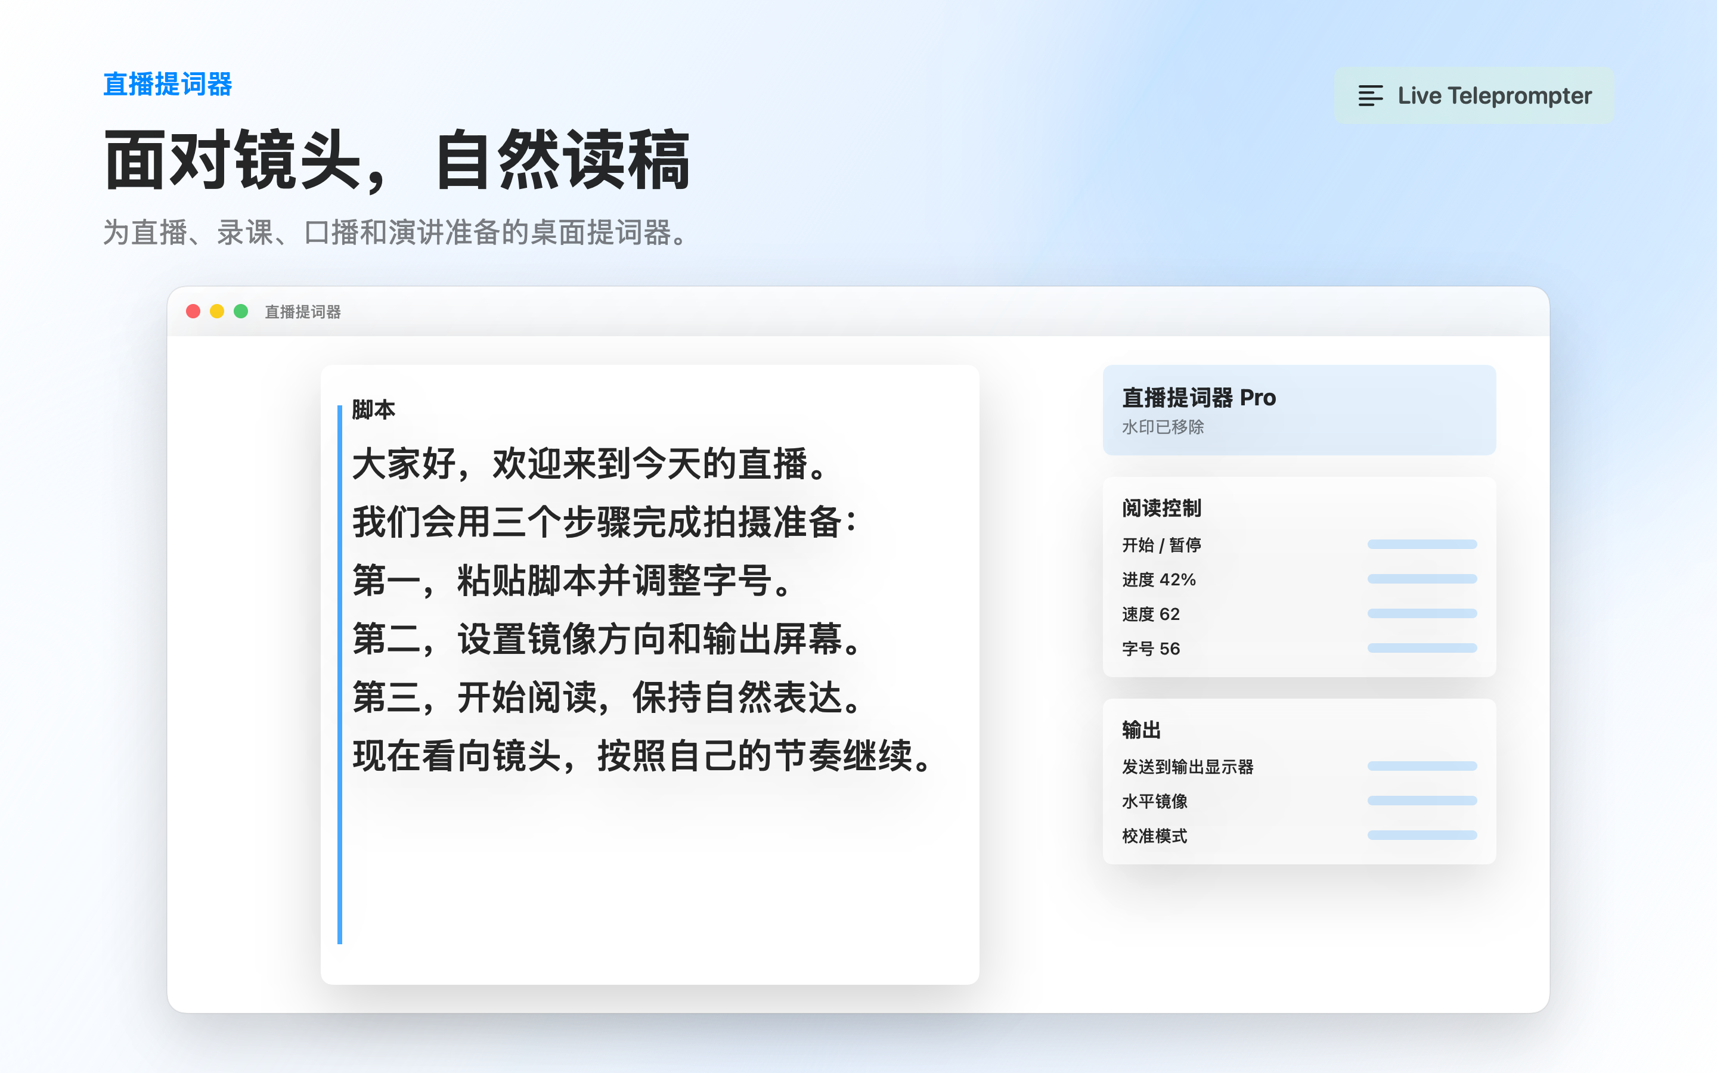Click the 水平镜像 label

[x=1154, y=801]
